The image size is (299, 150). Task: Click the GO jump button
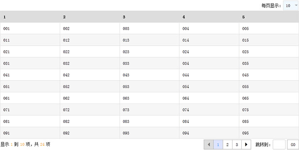tap(293, 145)
